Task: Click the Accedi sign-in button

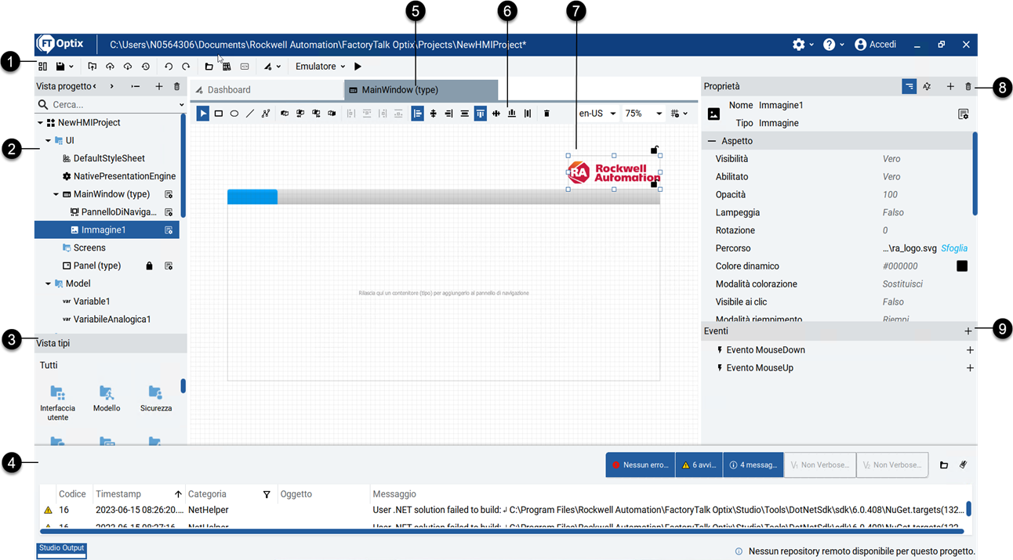Action: [876, 45]
